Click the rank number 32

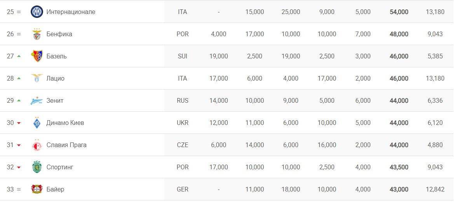(10, 167)
